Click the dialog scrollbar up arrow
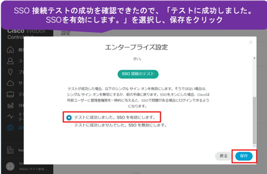Image resolution: width=267 pixels, height=174 pixels. [x=255, y=58]
